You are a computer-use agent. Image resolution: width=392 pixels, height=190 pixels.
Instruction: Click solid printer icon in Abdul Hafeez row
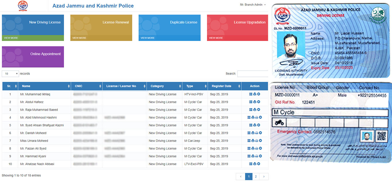point(255,102)
